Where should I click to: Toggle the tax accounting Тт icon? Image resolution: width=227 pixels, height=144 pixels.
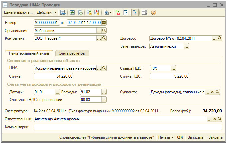click(x=135, y=12)
